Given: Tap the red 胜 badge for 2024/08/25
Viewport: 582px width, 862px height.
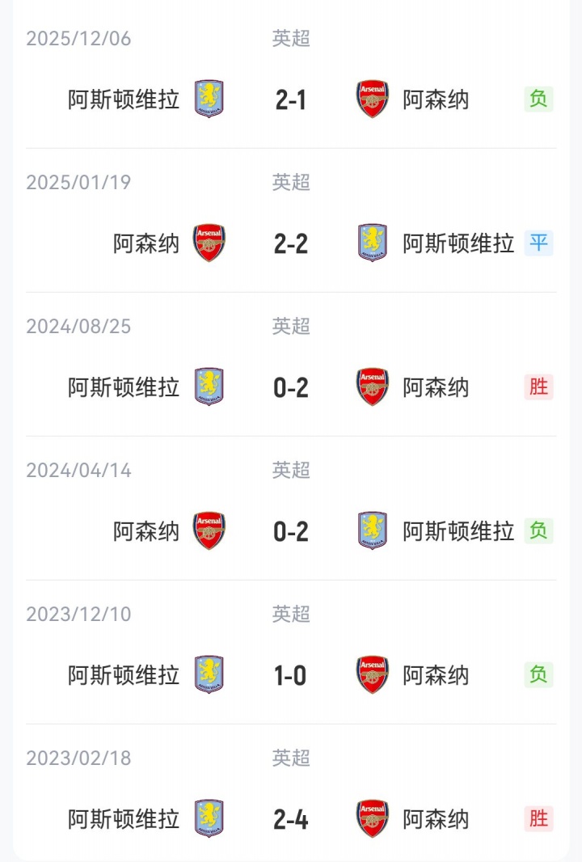Looking at the screenshot, I should [538, 387].
